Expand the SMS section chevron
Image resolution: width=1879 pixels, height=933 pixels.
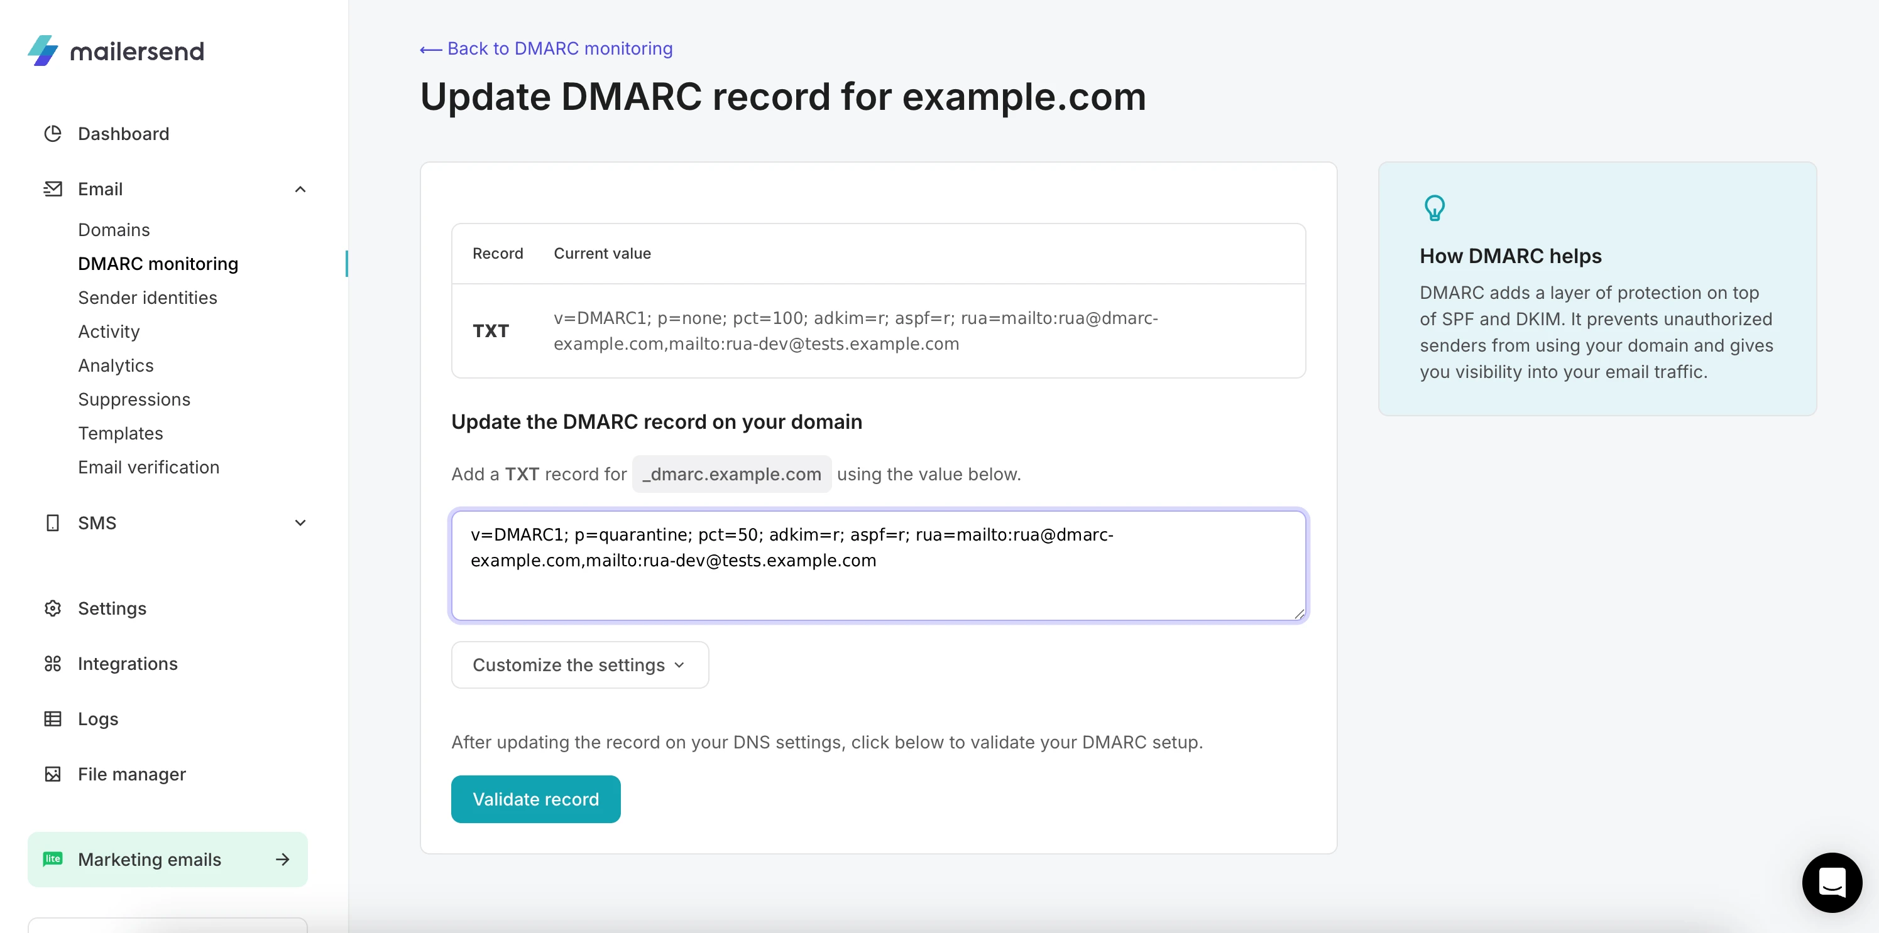(300, 522)
